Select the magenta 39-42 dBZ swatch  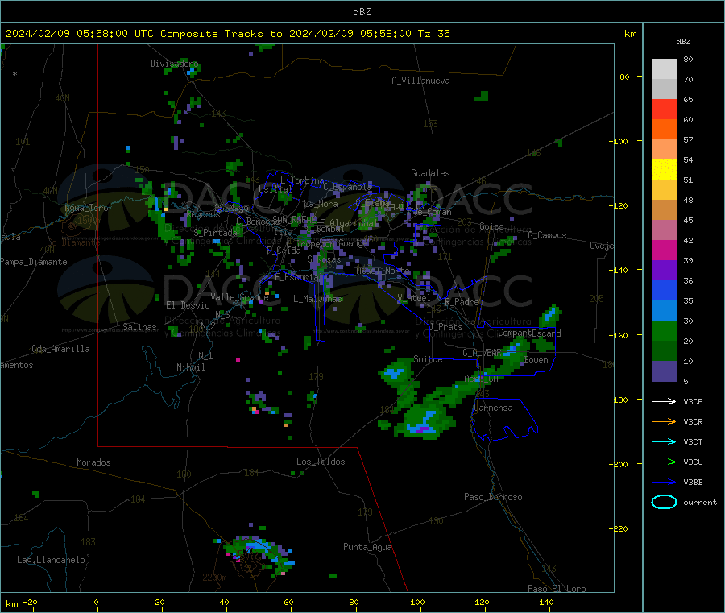point(664,250)
